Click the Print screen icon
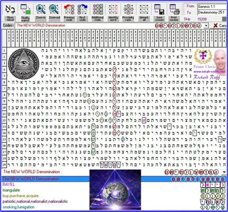Viewport: 228px width, 212px height. tap(174, 9)
